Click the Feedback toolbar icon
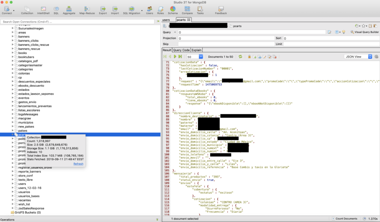380x222 pixels. pyautogui.click(x=221, y=10)
